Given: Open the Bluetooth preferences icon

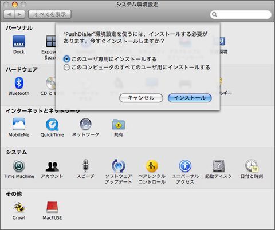Looking at the screenshot, I should pos(19,83).
